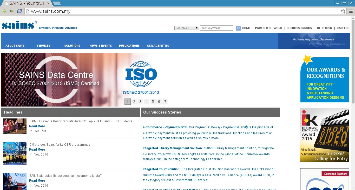Viewport: 355px width, 190px height.
Task: Click the browser forward arrow
Action: pyautogui.click(x=12, y=11)
